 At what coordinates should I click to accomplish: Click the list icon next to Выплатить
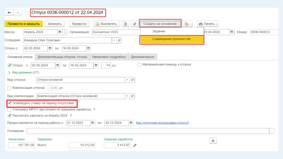[125, 24]
